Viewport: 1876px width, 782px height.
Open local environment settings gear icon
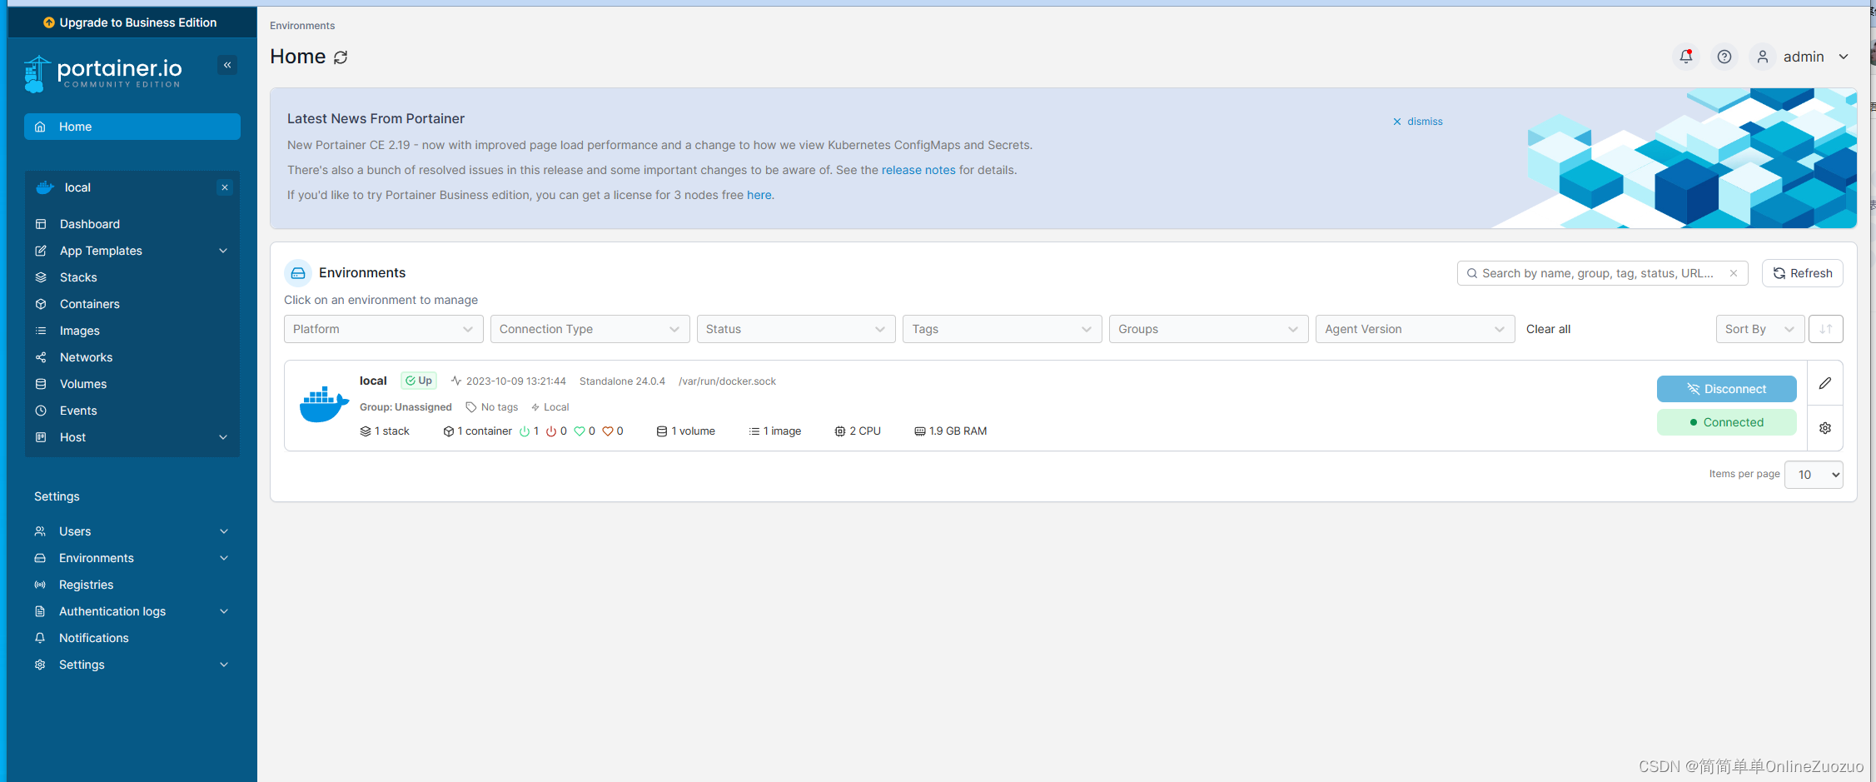click(x=1825, y=428)
